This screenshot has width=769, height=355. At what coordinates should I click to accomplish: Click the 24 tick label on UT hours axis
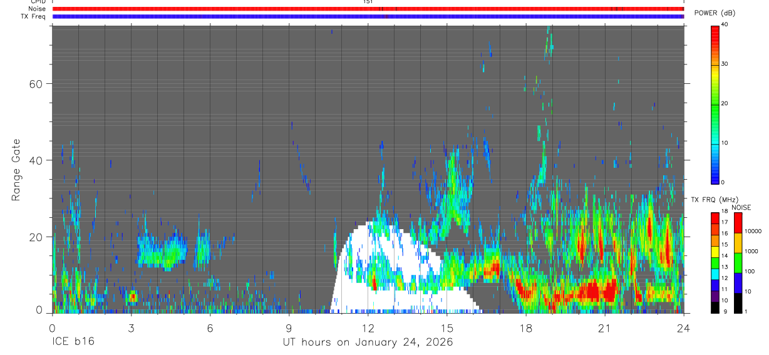[x=683, y=328]
